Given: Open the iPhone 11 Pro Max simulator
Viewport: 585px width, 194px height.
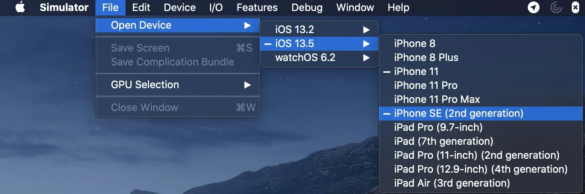Looking at the screenshot, I should pyautogui.click(x=480, y=99).
